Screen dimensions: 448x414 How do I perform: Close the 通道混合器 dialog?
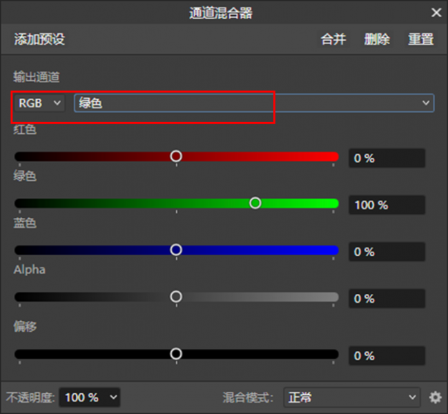(x=436, y=12)
